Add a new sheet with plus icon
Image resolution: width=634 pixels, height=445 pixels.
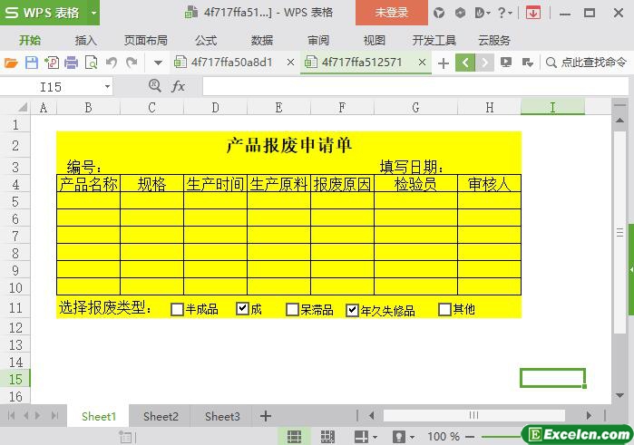tap(266, 416)
